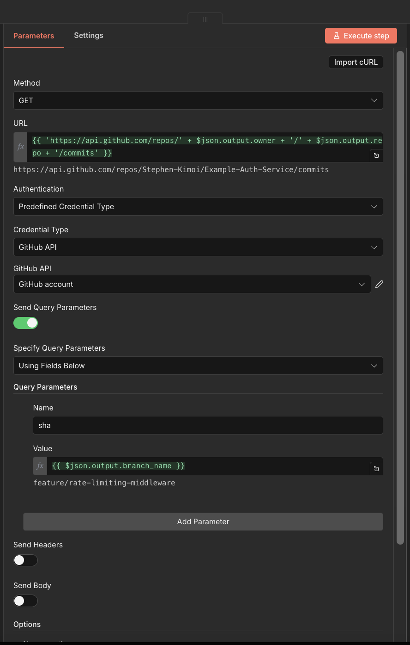410x645 pixels.
Task: Open the Method dropdown showing GET
Action: [x=198, y=100]
